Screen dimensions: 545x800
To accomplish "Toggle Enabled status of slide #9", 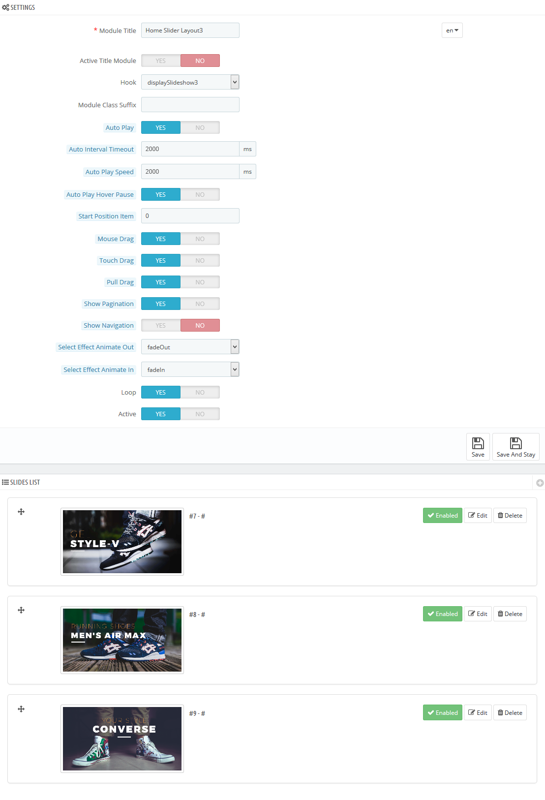I will click(443, 712).
